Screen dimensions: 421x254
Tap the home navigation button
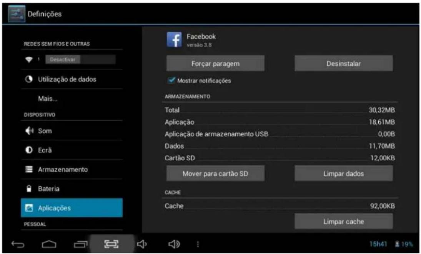(x=49, y=244)
